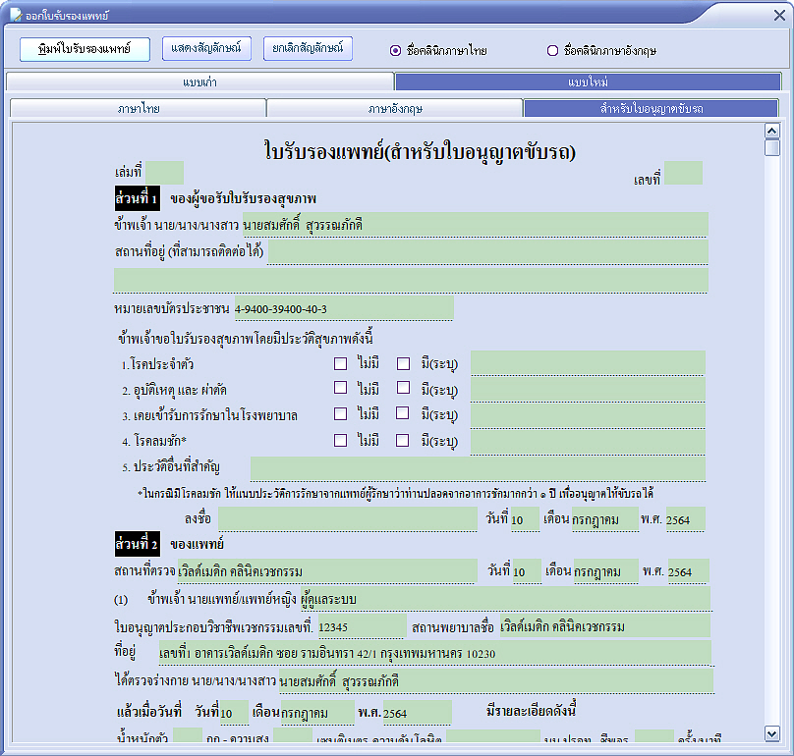
Task: Click the medical license number field 12345
Action: click(x=362, y=626)
